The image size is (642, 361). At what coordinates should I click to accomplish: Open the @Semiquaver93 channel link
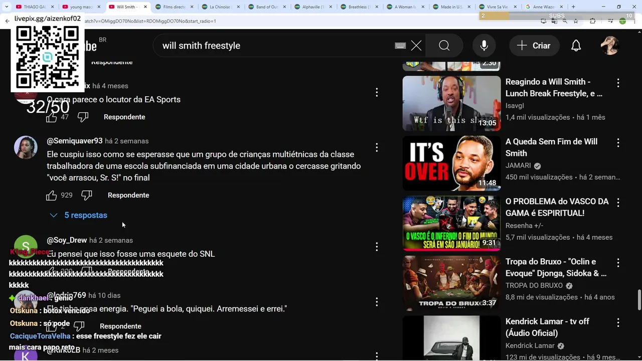[x=75, y=141]
